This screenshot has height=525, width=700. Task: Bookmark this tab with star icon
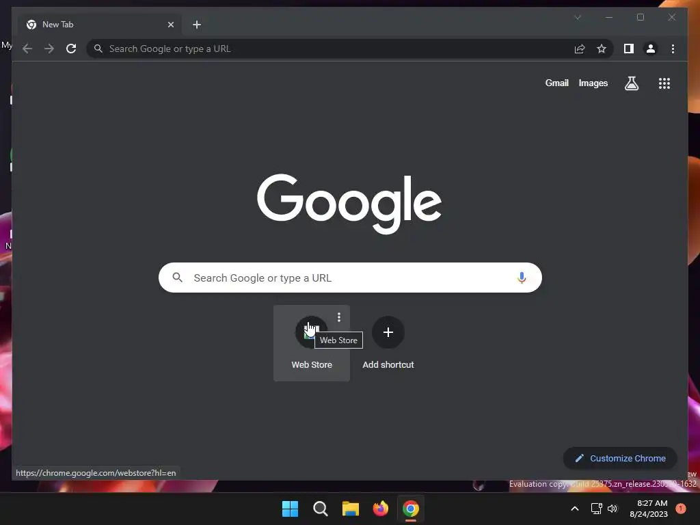coord(602,49)
